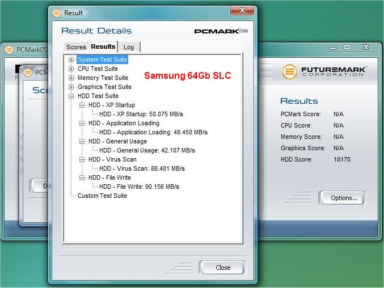
Task: Select the Results tab
Action: point(103,46)
